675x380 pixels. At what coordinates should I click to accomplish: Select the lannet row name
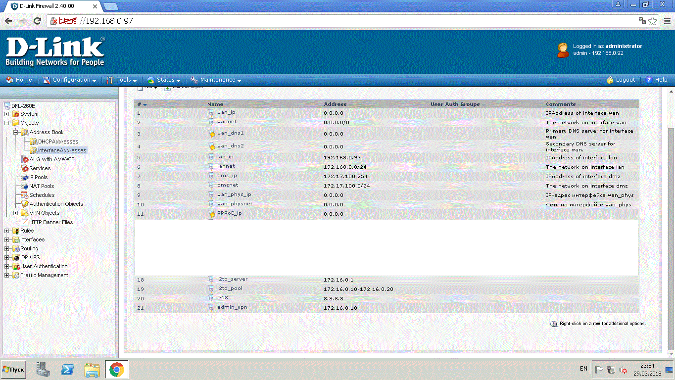(x=226, y=166)
